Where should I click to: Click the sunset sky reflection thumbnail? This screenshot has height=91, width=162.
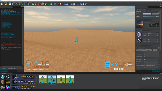(140, 25)
